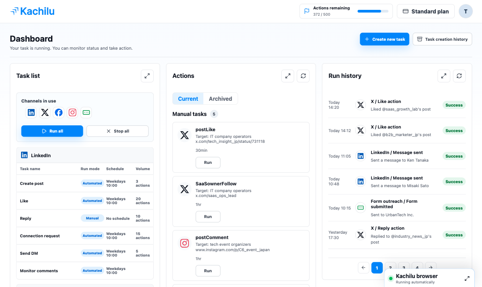Refresh the Run history panel
Screen dimensions: 482x287
[x=459, y=76]
